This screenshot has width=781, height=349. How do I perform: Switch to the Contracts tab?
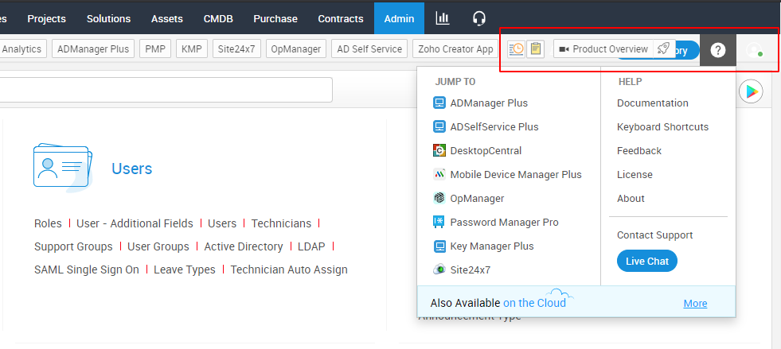click(341, 18)
